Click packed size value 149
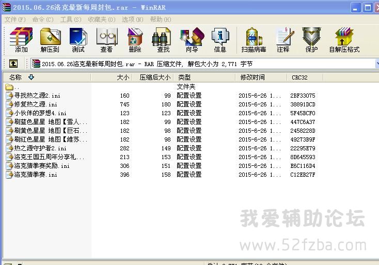The width and height of the screenshot is (379, 265). point(166,148)
